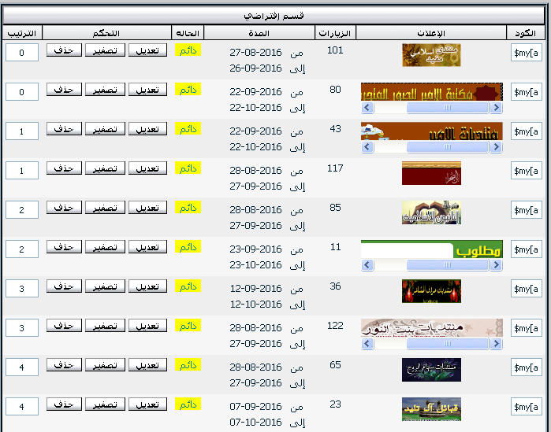Screen dimensions: 551x432
Task: Open the dark red banner with 117 visits
Action: (431, 173)
